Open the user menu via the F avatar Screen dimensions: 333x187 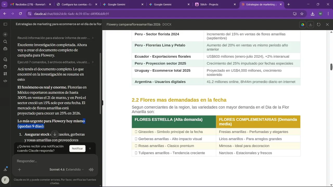point(5,180)
